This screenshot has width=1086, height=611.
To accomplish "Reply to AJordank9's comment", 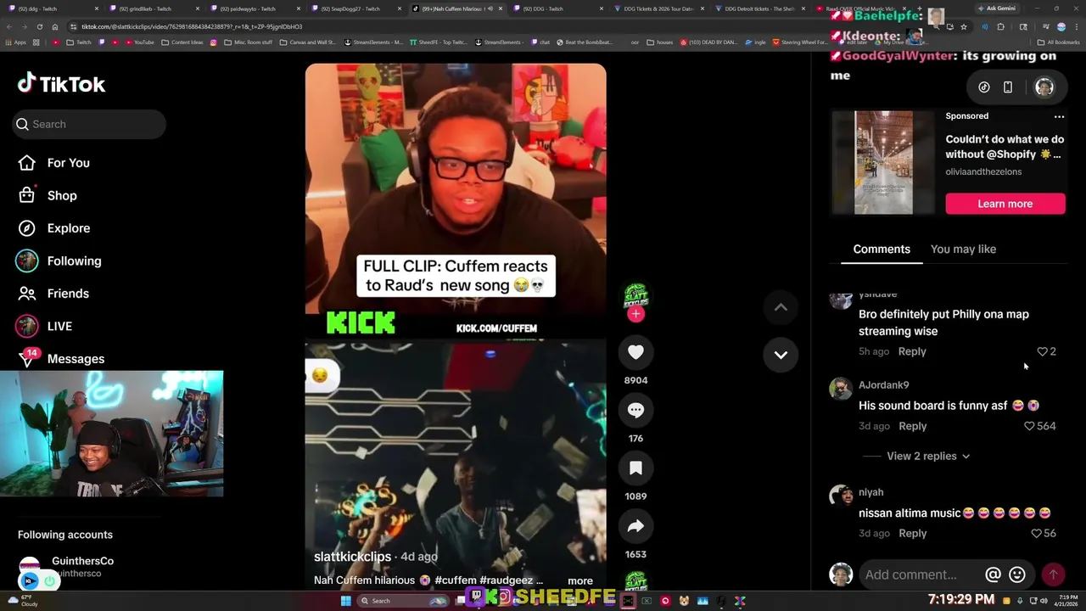I will pyautogui.click(x=912, y=426).
